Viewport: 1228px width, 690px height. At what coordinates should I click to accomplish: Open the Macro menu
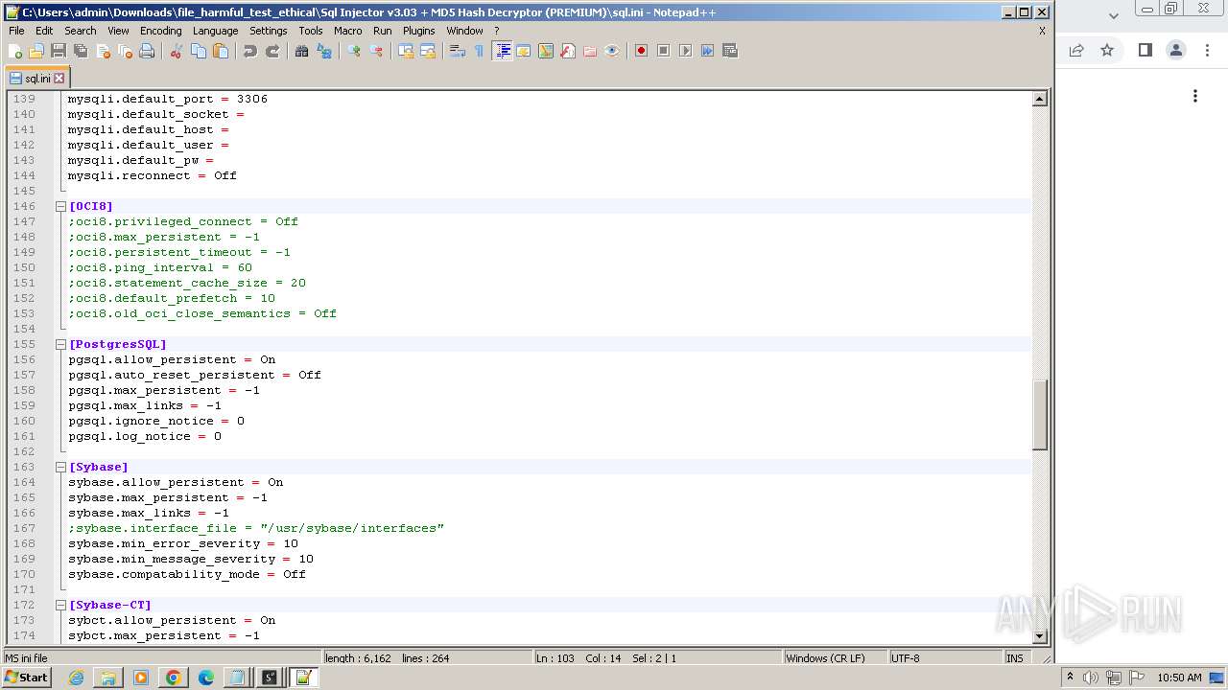[347, 31]
